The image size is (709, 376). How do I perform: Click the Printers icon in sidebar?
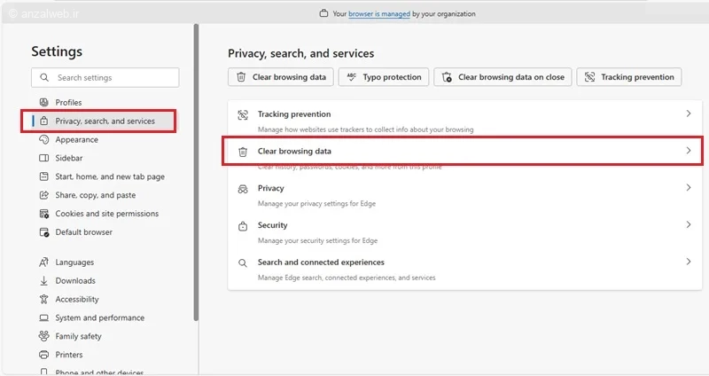[44, 355]
